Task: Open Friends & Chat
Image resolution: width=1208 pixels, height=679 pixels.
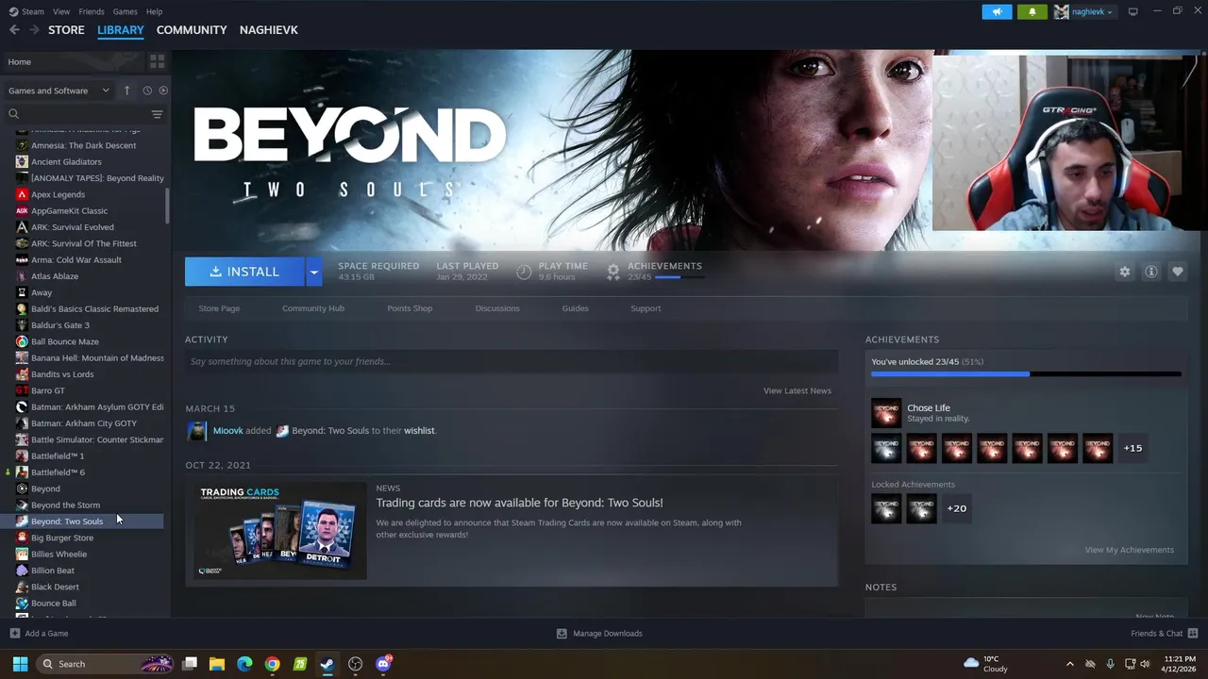Action: coord(1164,634)
